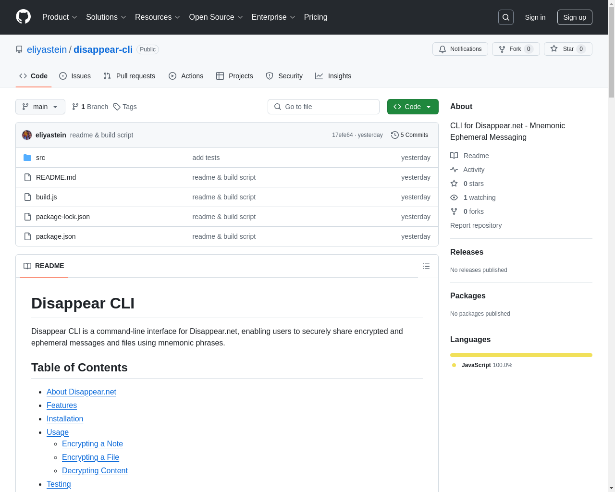Click the commits history clock icon
Viewport: 615px width, 492px height.
395,135
